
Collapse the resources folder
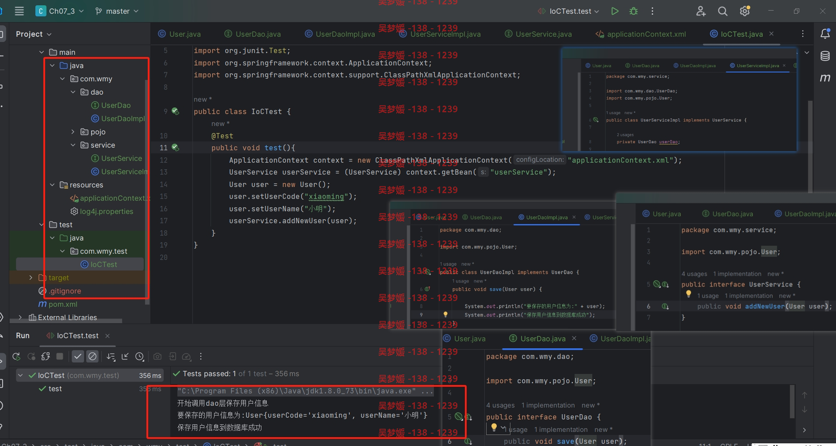click(52, 185)
